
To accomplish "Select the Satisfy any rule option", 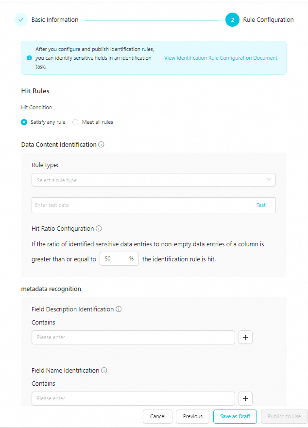I will pyautogui.click(x=24, y=122).
